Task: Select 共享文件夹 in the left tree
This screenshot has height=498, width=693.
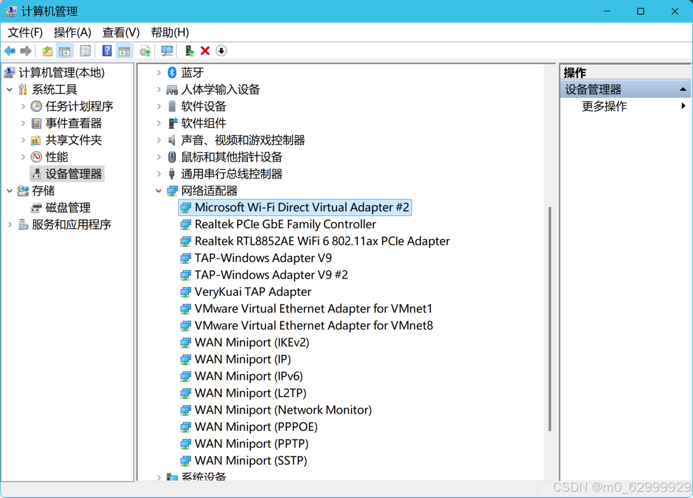Action: 74,140
